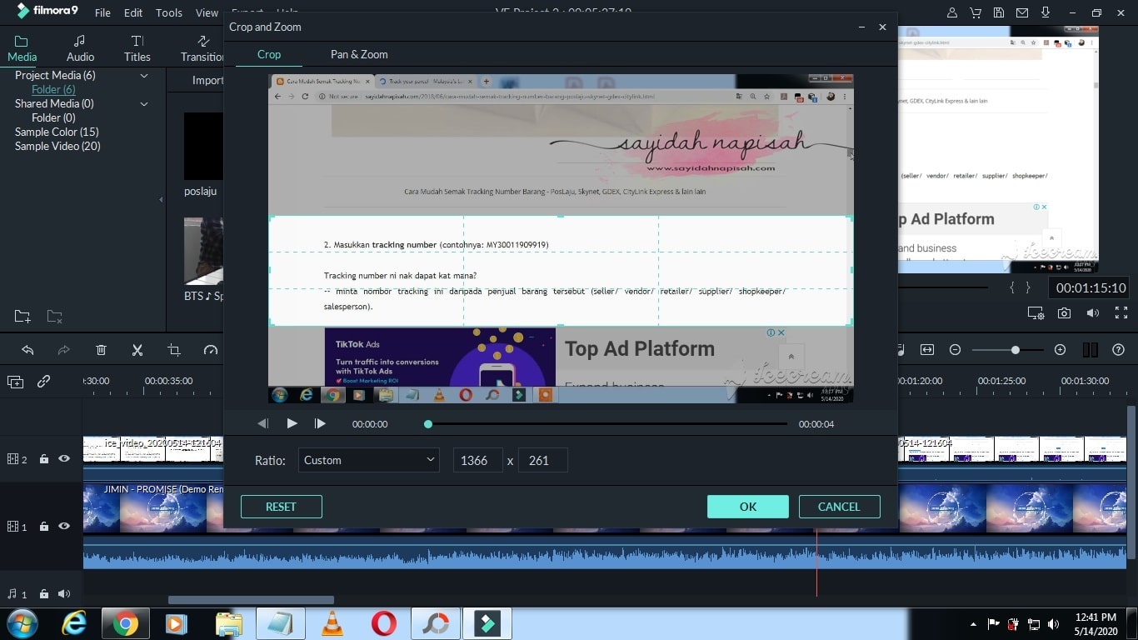Open the File menu

pyautogui.click(x=102, y=12)
